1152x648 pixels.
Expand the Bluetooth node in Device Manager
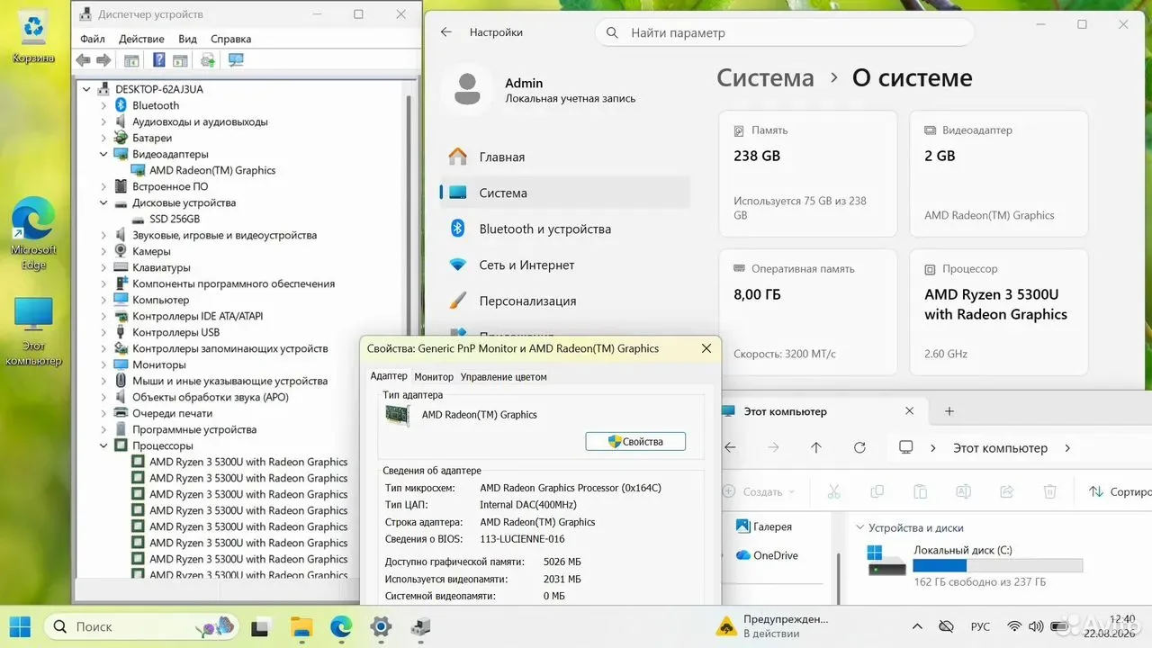[x=103, y=105]
